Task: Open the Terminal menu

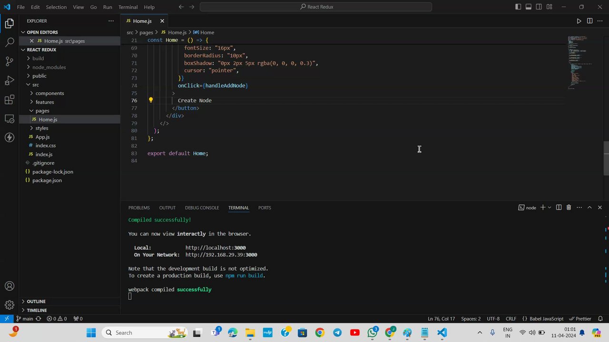Action: [x=128, y=7]
